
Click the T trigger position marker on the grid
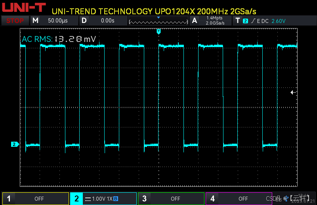click(159, 32)
